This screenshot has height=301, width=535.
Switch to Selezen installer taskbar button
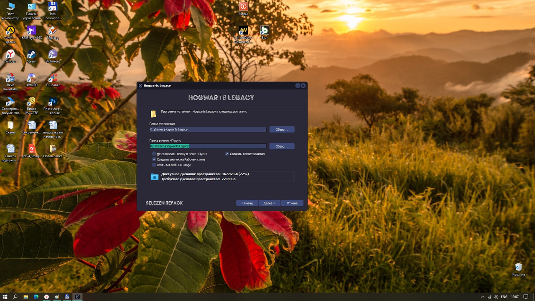point(77,297)
